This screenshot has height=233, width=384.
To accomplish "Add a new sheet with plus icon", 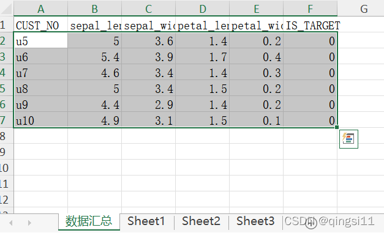I will (311, 223).
